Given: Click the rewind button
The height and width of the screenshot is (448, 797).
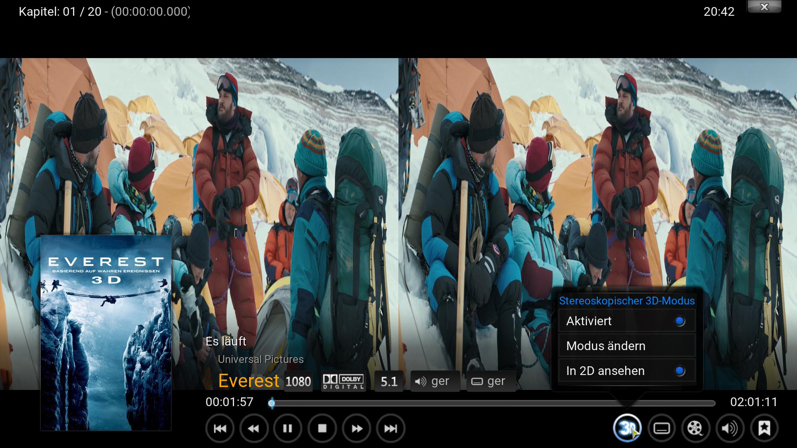Looking at the screenshot, I should click(x=254, y=428).
